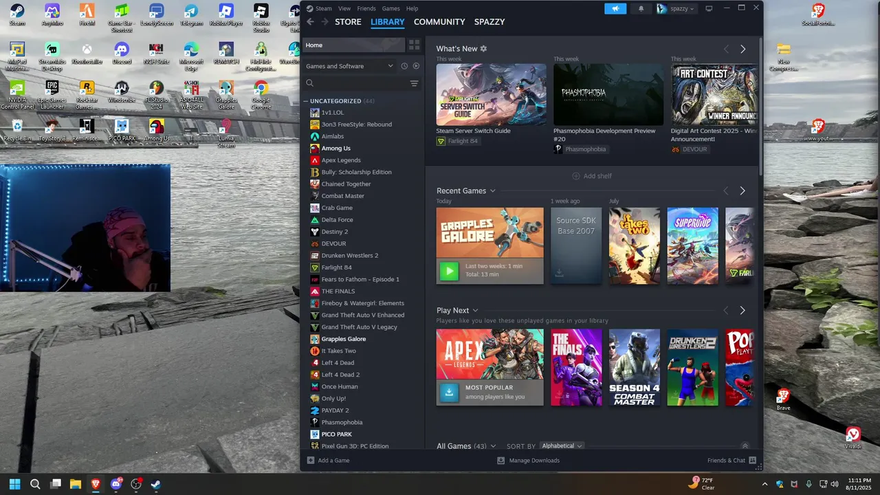Select the Discord desktop shortcut
The image size is (880, 495).
pos(122,54)
